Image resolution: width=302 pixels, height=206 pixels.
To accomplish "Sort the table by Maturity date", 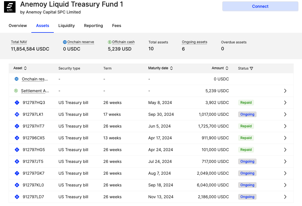I will tap(171, 68).
